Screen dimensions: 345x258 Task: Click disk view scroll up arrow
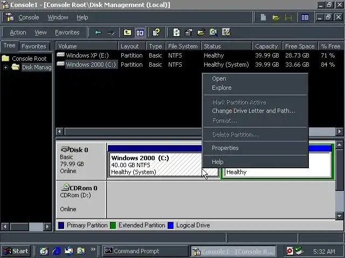pos(339,145)
